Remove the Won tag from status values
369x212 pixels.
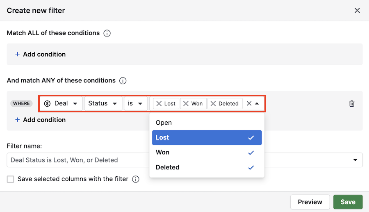pyautogui.click(x=186, y=104)
